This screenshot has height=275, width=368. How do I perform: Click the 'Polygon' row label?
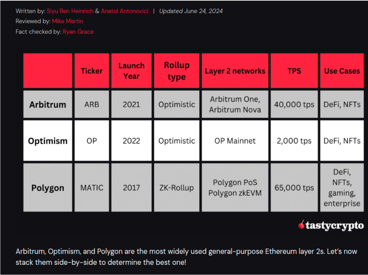tap(48, 188)
